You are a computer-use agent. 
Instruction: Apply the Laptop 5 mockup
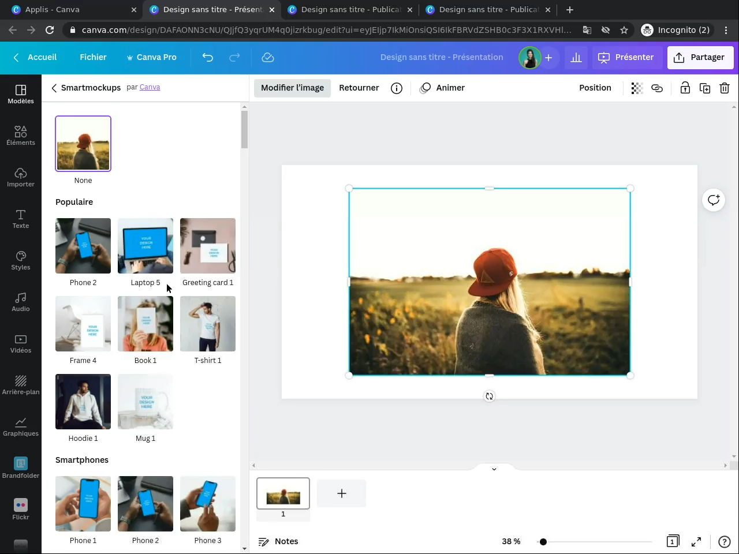click(x=145, y=246)
